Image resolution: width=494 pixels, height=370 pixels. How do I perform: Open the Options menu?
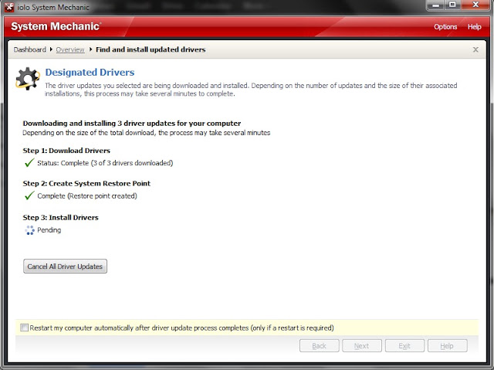click(x=445, y=27)
